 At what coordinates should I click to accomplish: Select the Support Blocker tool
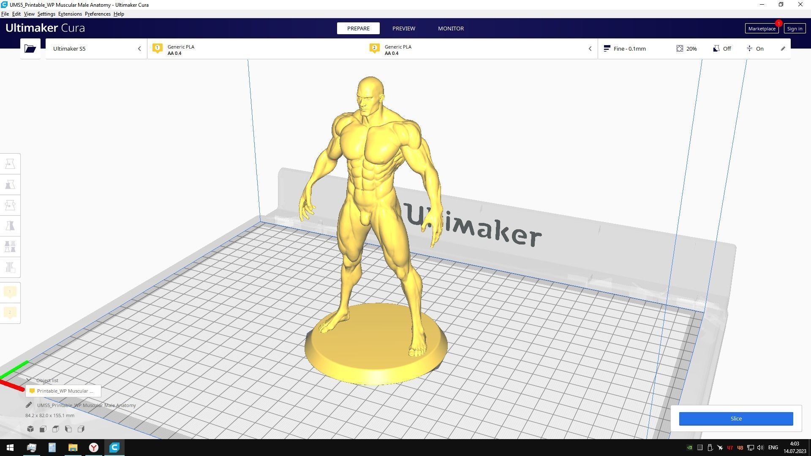pyautogui.click(x=10, y=267)
